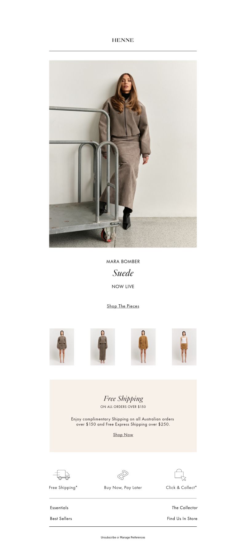Select the taupe bomber with mini skirt thumbnail

(x=62, y=347)
